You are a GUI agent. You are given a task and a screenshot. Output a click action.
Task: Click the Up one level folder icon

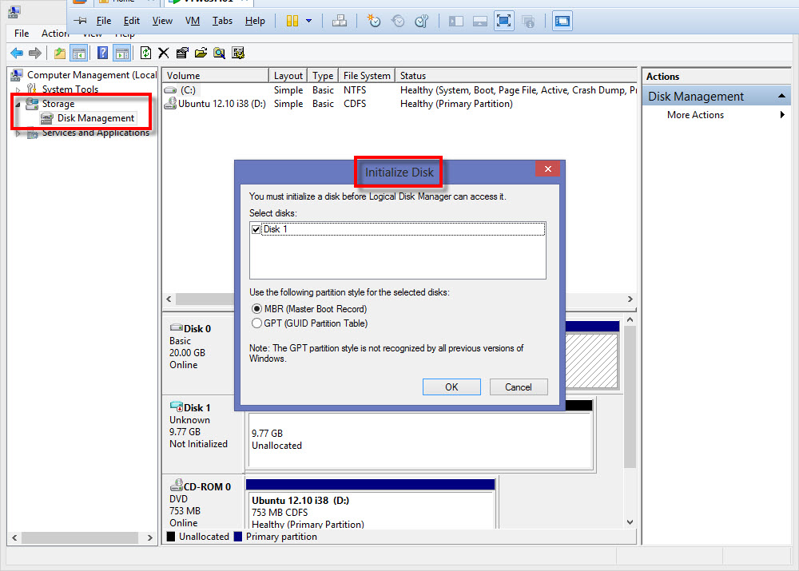coord(60,53)
